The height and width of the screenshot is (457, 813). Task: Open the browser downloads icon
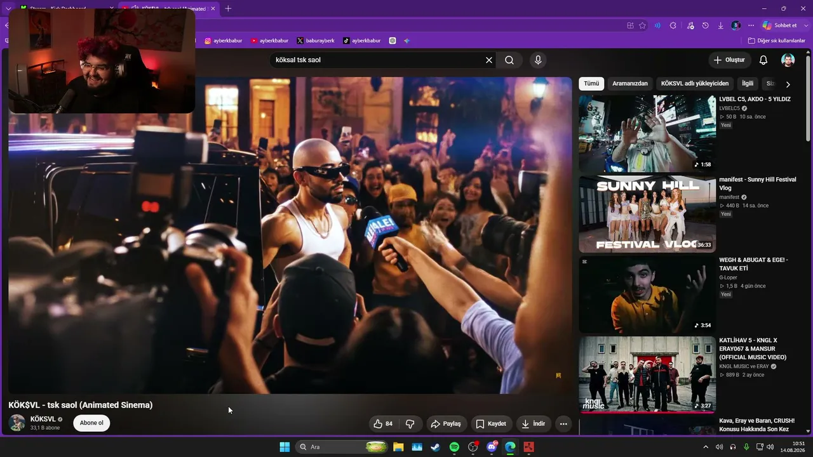coord(721,25)
